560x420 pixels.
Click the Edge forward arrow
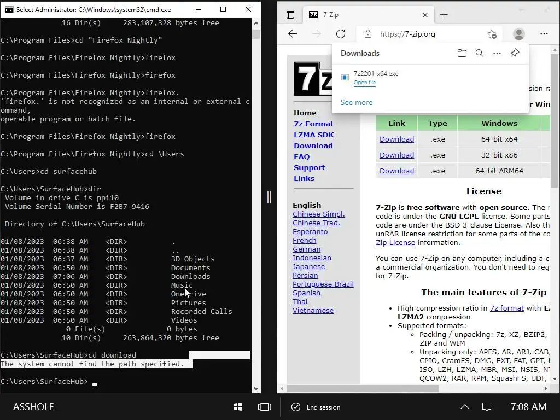(x=317, y=34)
